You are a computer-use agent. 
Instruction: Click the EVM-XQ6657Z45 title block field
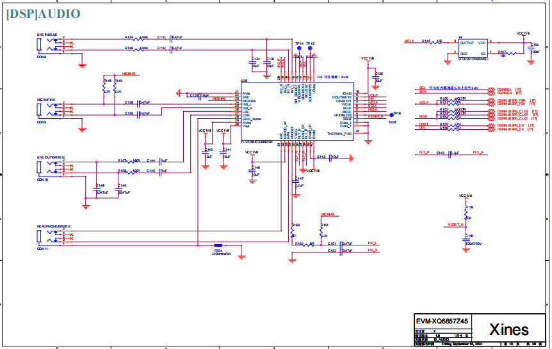(x=441, y=321)
